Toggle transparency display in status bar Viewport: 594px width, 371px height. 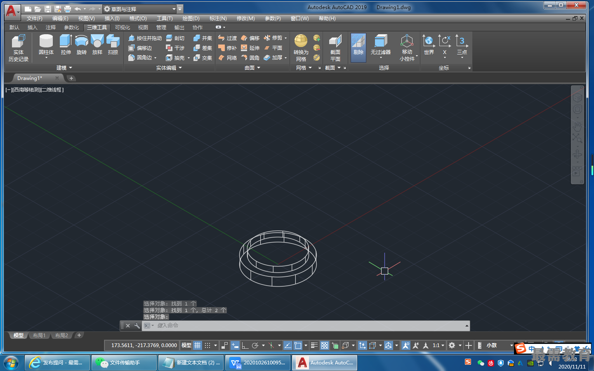click(325, 345)
